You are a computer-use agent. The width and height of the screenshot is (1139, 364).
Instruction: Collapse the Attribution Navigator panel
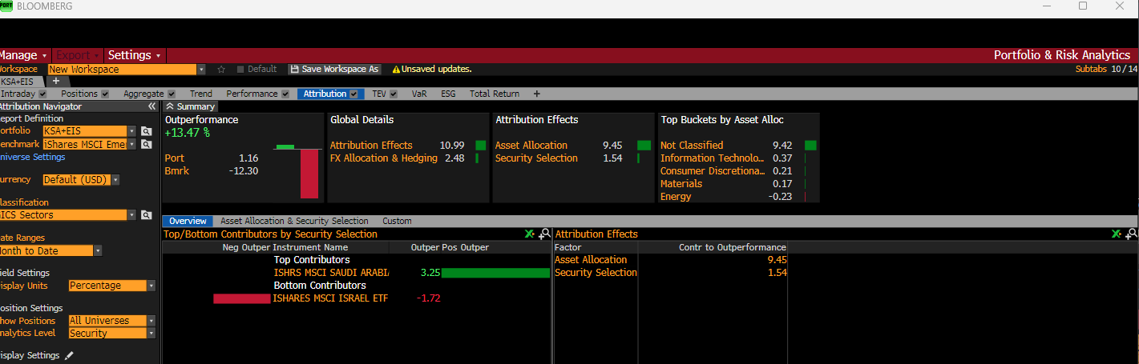pos(151,106)
